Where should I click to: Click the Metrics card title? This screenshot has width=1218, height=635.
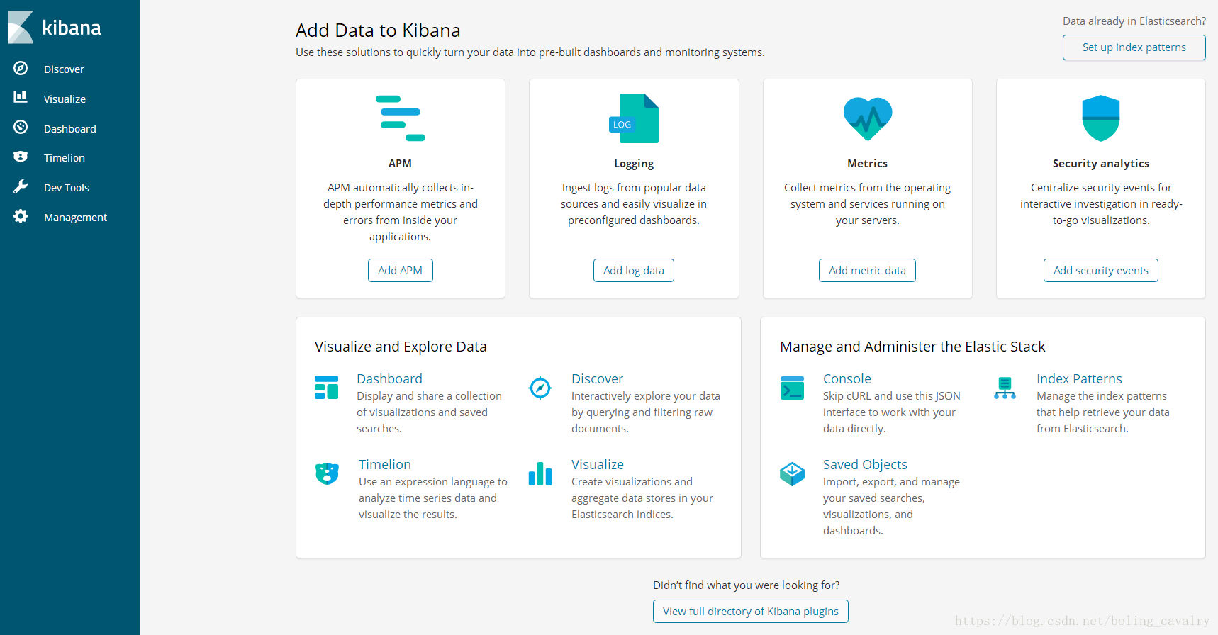pos(867,163)
